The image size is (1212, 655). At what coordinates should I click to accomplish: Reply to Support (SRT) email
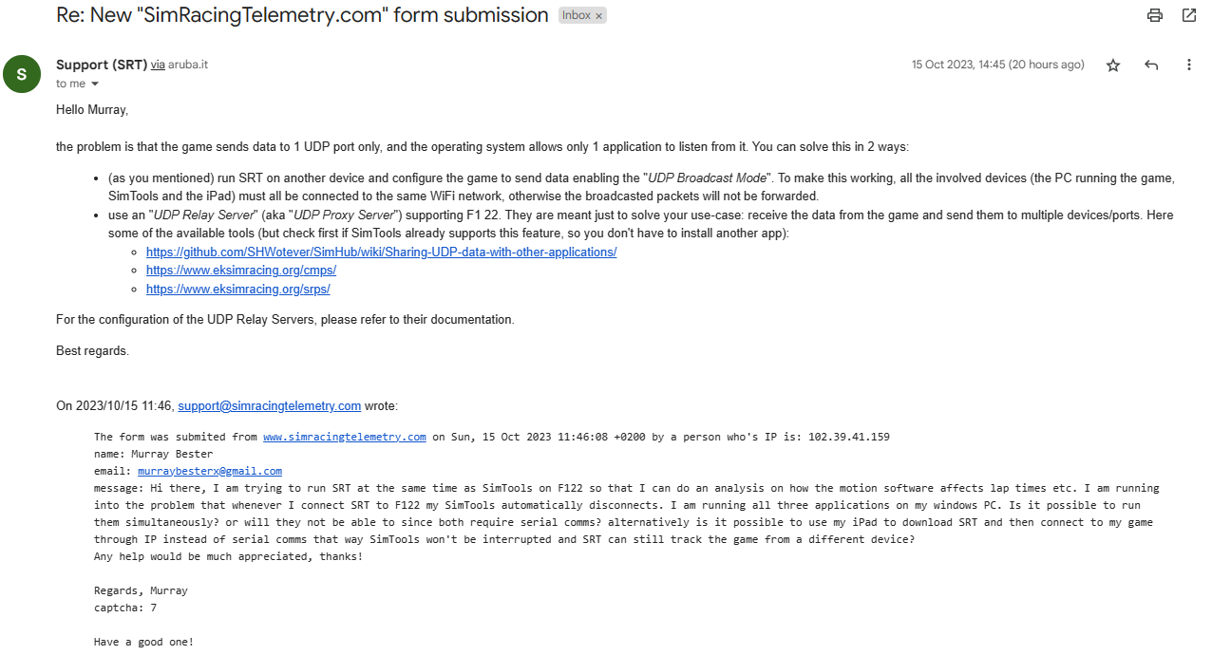(x=1151, y=65)
